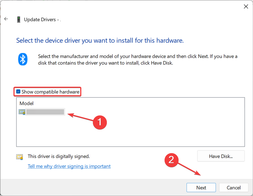Cancel the driver update wizard
This screenshot has height=196, width=253.
(x=233, y=187)
